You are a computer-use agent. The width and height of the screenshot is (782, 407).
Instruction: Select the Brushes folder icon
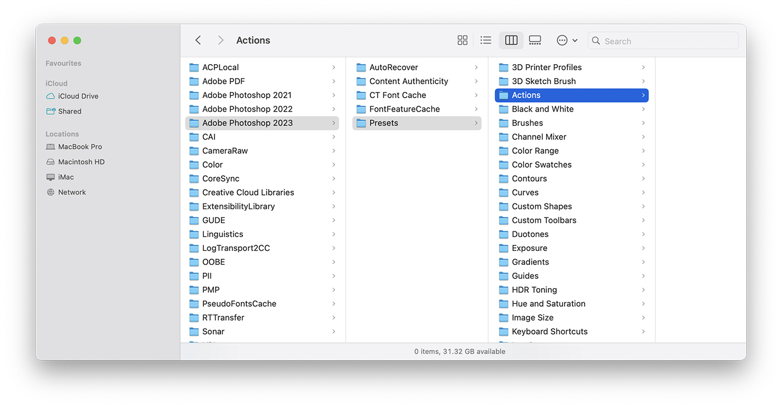(x=503, y=123)
